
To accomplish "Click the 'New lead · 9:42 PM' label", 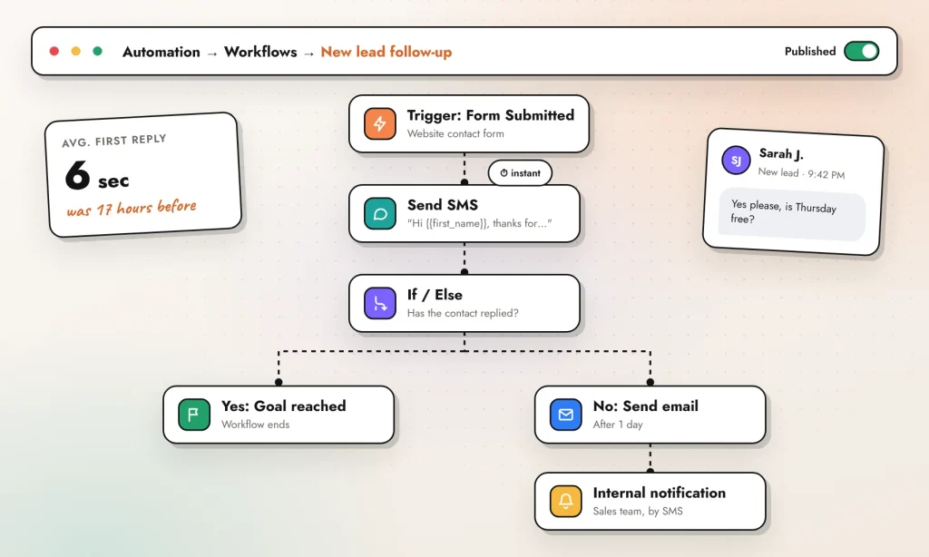I will click(x=801, y=173).
